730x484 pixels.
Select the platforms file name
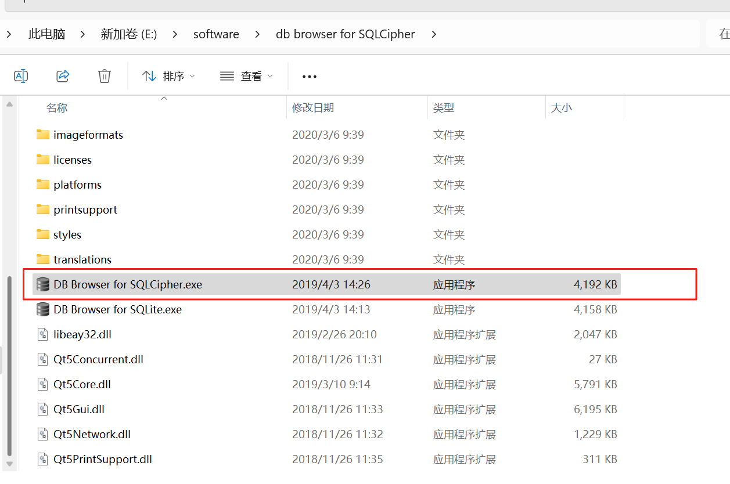(x=77, y=185)
